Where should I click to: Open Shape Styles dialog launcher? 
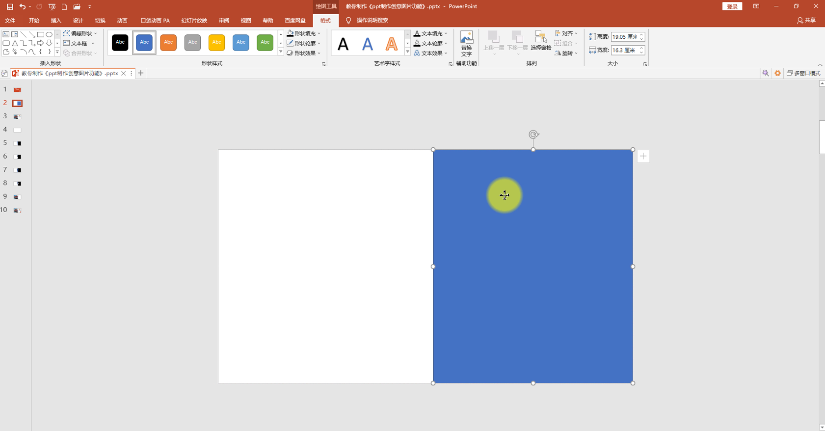point(323,64)
